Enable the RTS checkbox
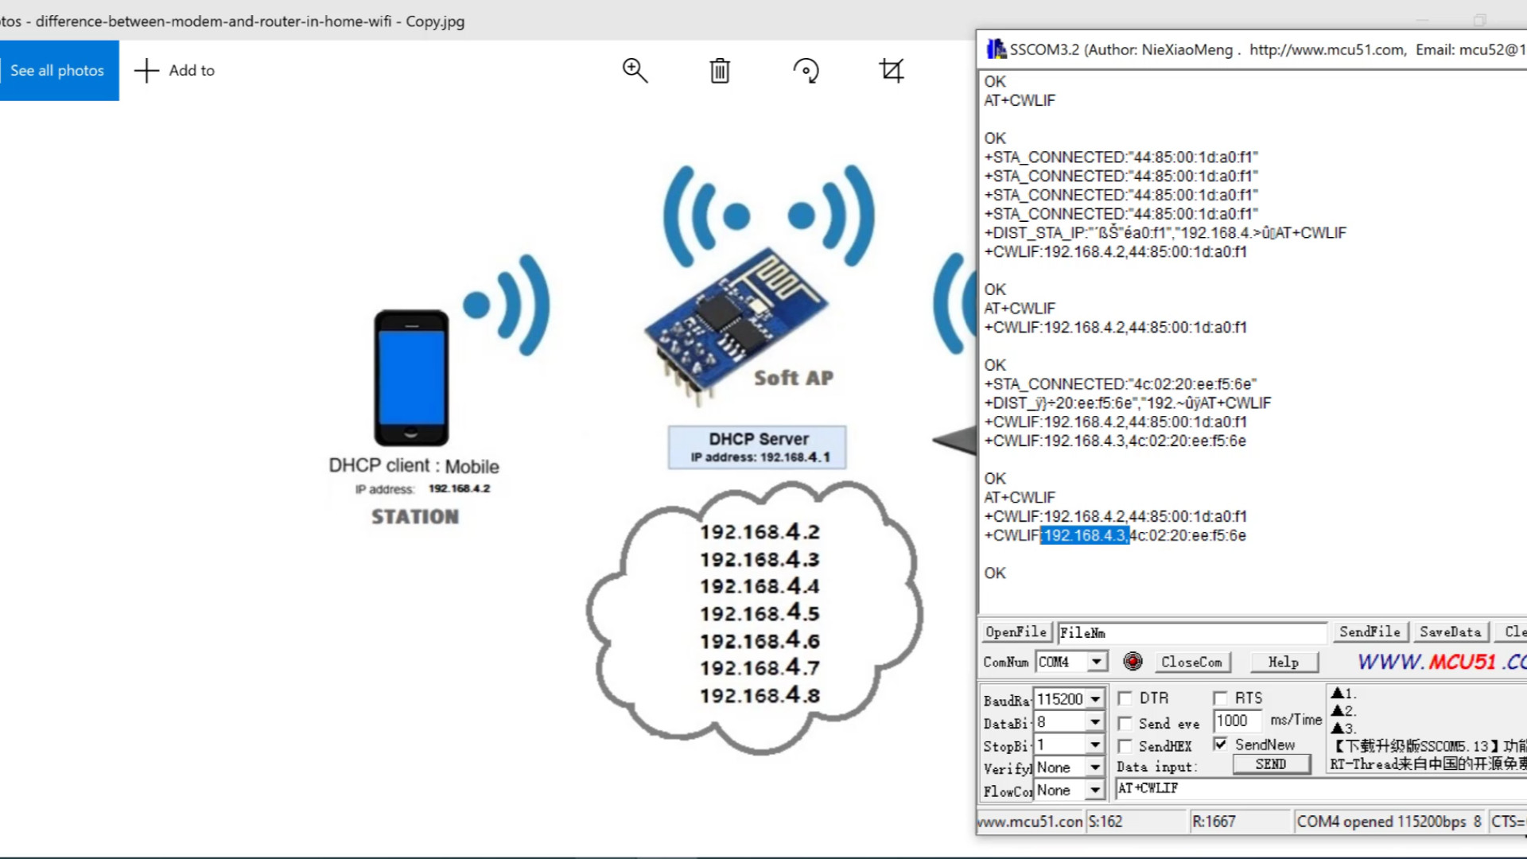The image size is (1527, 859). pyautogui.click(x=1220, y=698)
